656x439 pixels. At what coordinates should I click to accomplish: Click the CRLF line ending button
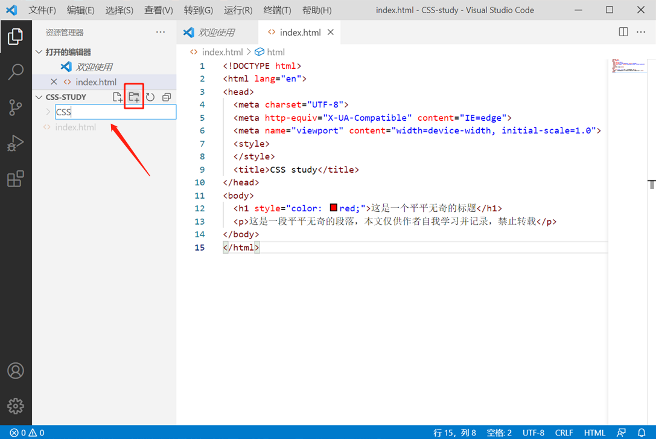pos(564,432)
